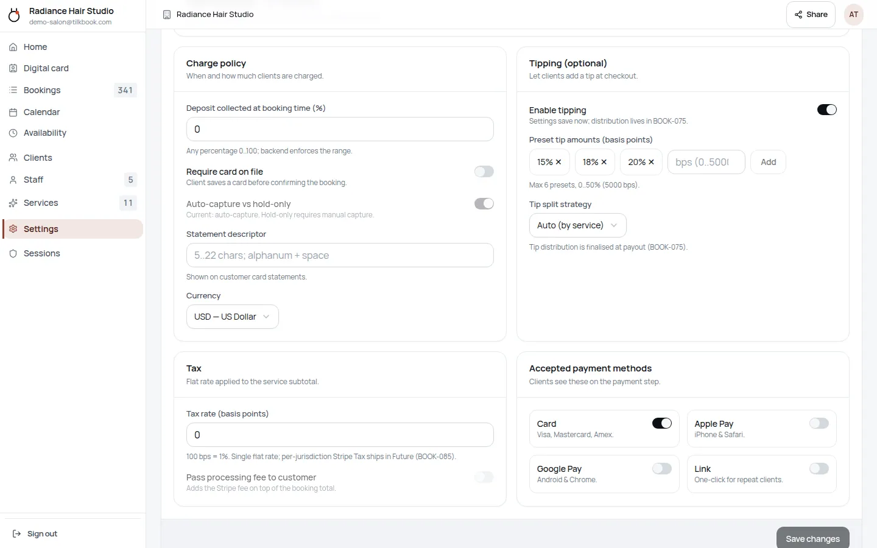Enable Link payment method
The height and width of the screenshot is (548, 877).
coord(819,468)
